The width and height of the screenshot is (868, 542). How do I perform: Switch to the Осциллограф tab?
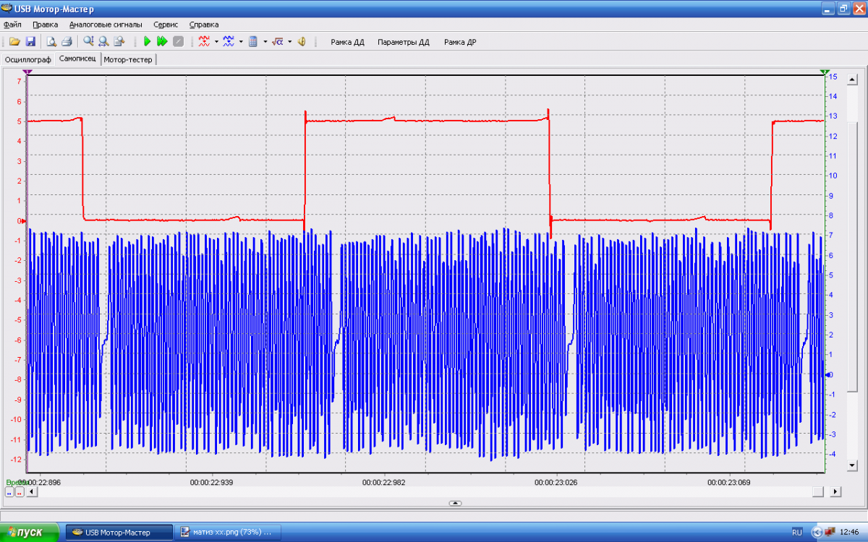tap(27, 59)
